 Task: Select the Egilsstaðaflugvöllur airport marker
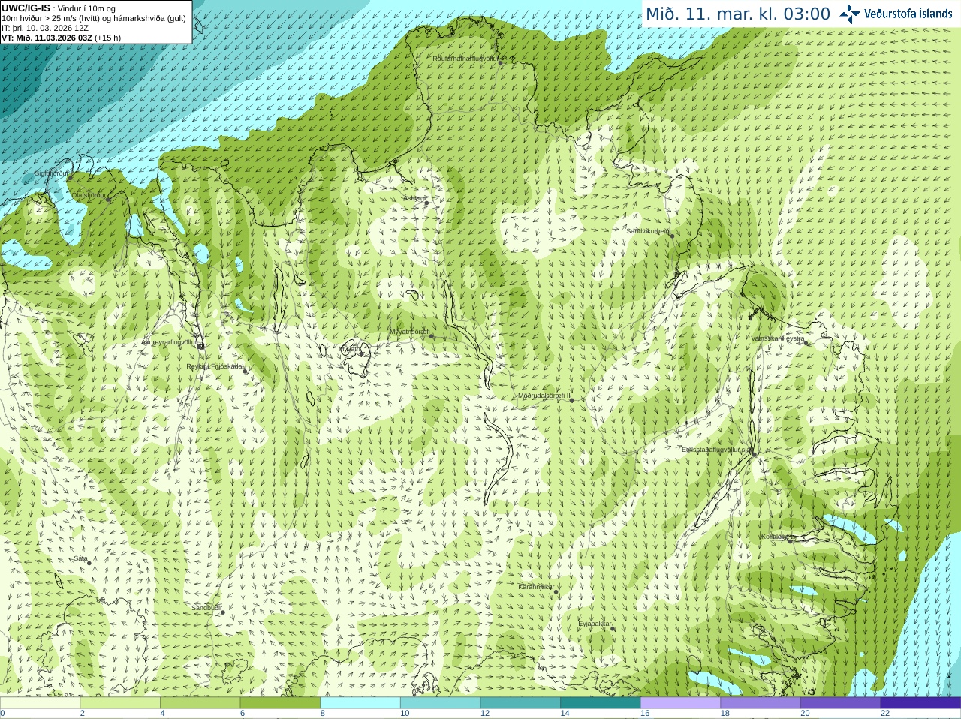tap(755, 454)
